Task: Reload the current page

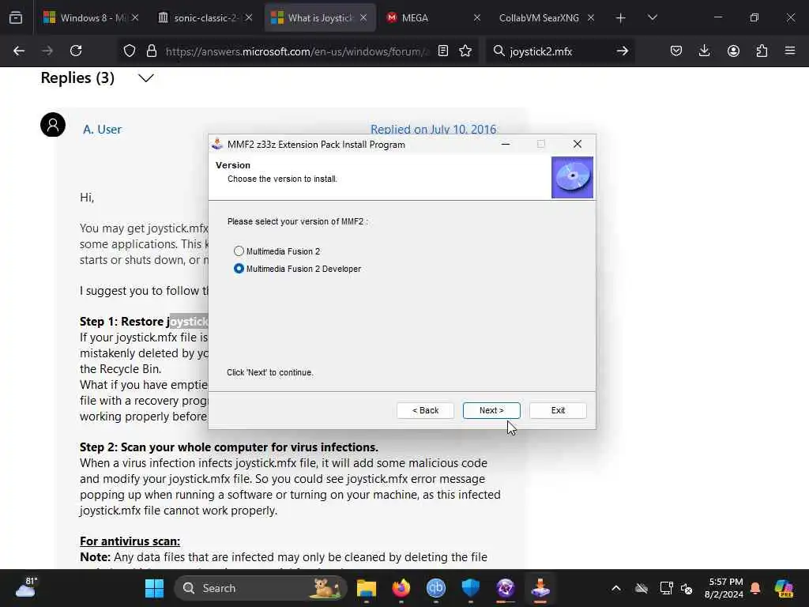Action: click(76, 51)
